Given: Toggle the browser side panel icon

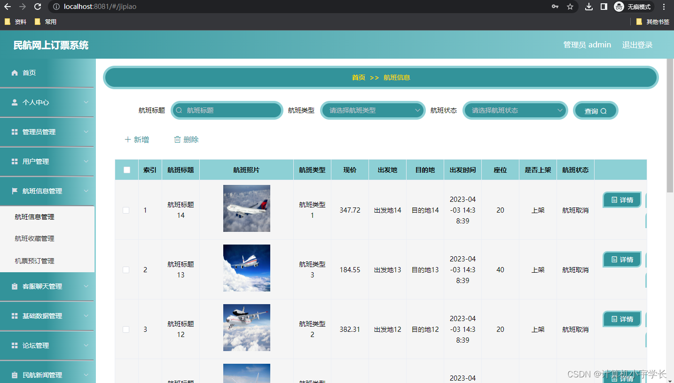Looking at the screenshot, I should (x=604, y=7).
